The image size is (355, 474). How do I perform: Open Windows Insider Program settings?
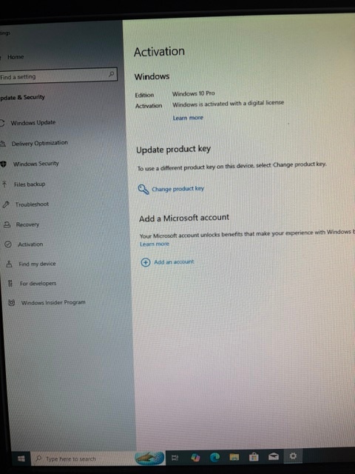point(53,302)
